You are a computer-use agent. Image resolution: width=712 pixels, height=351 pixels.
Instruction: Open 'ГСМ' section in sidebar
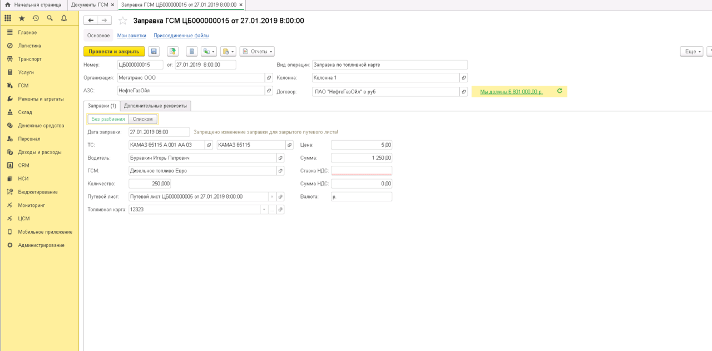(x=23, y=86)
